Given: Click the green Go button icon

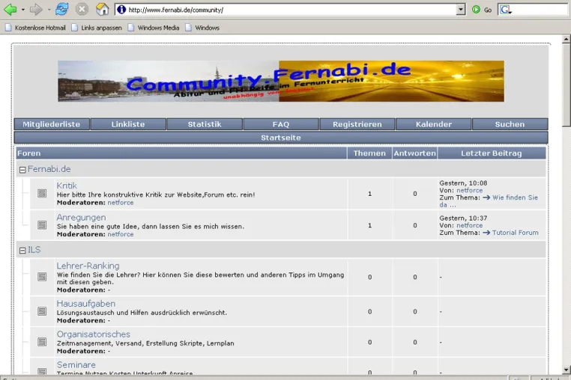Looking at the screenshot, I should 476,10.
